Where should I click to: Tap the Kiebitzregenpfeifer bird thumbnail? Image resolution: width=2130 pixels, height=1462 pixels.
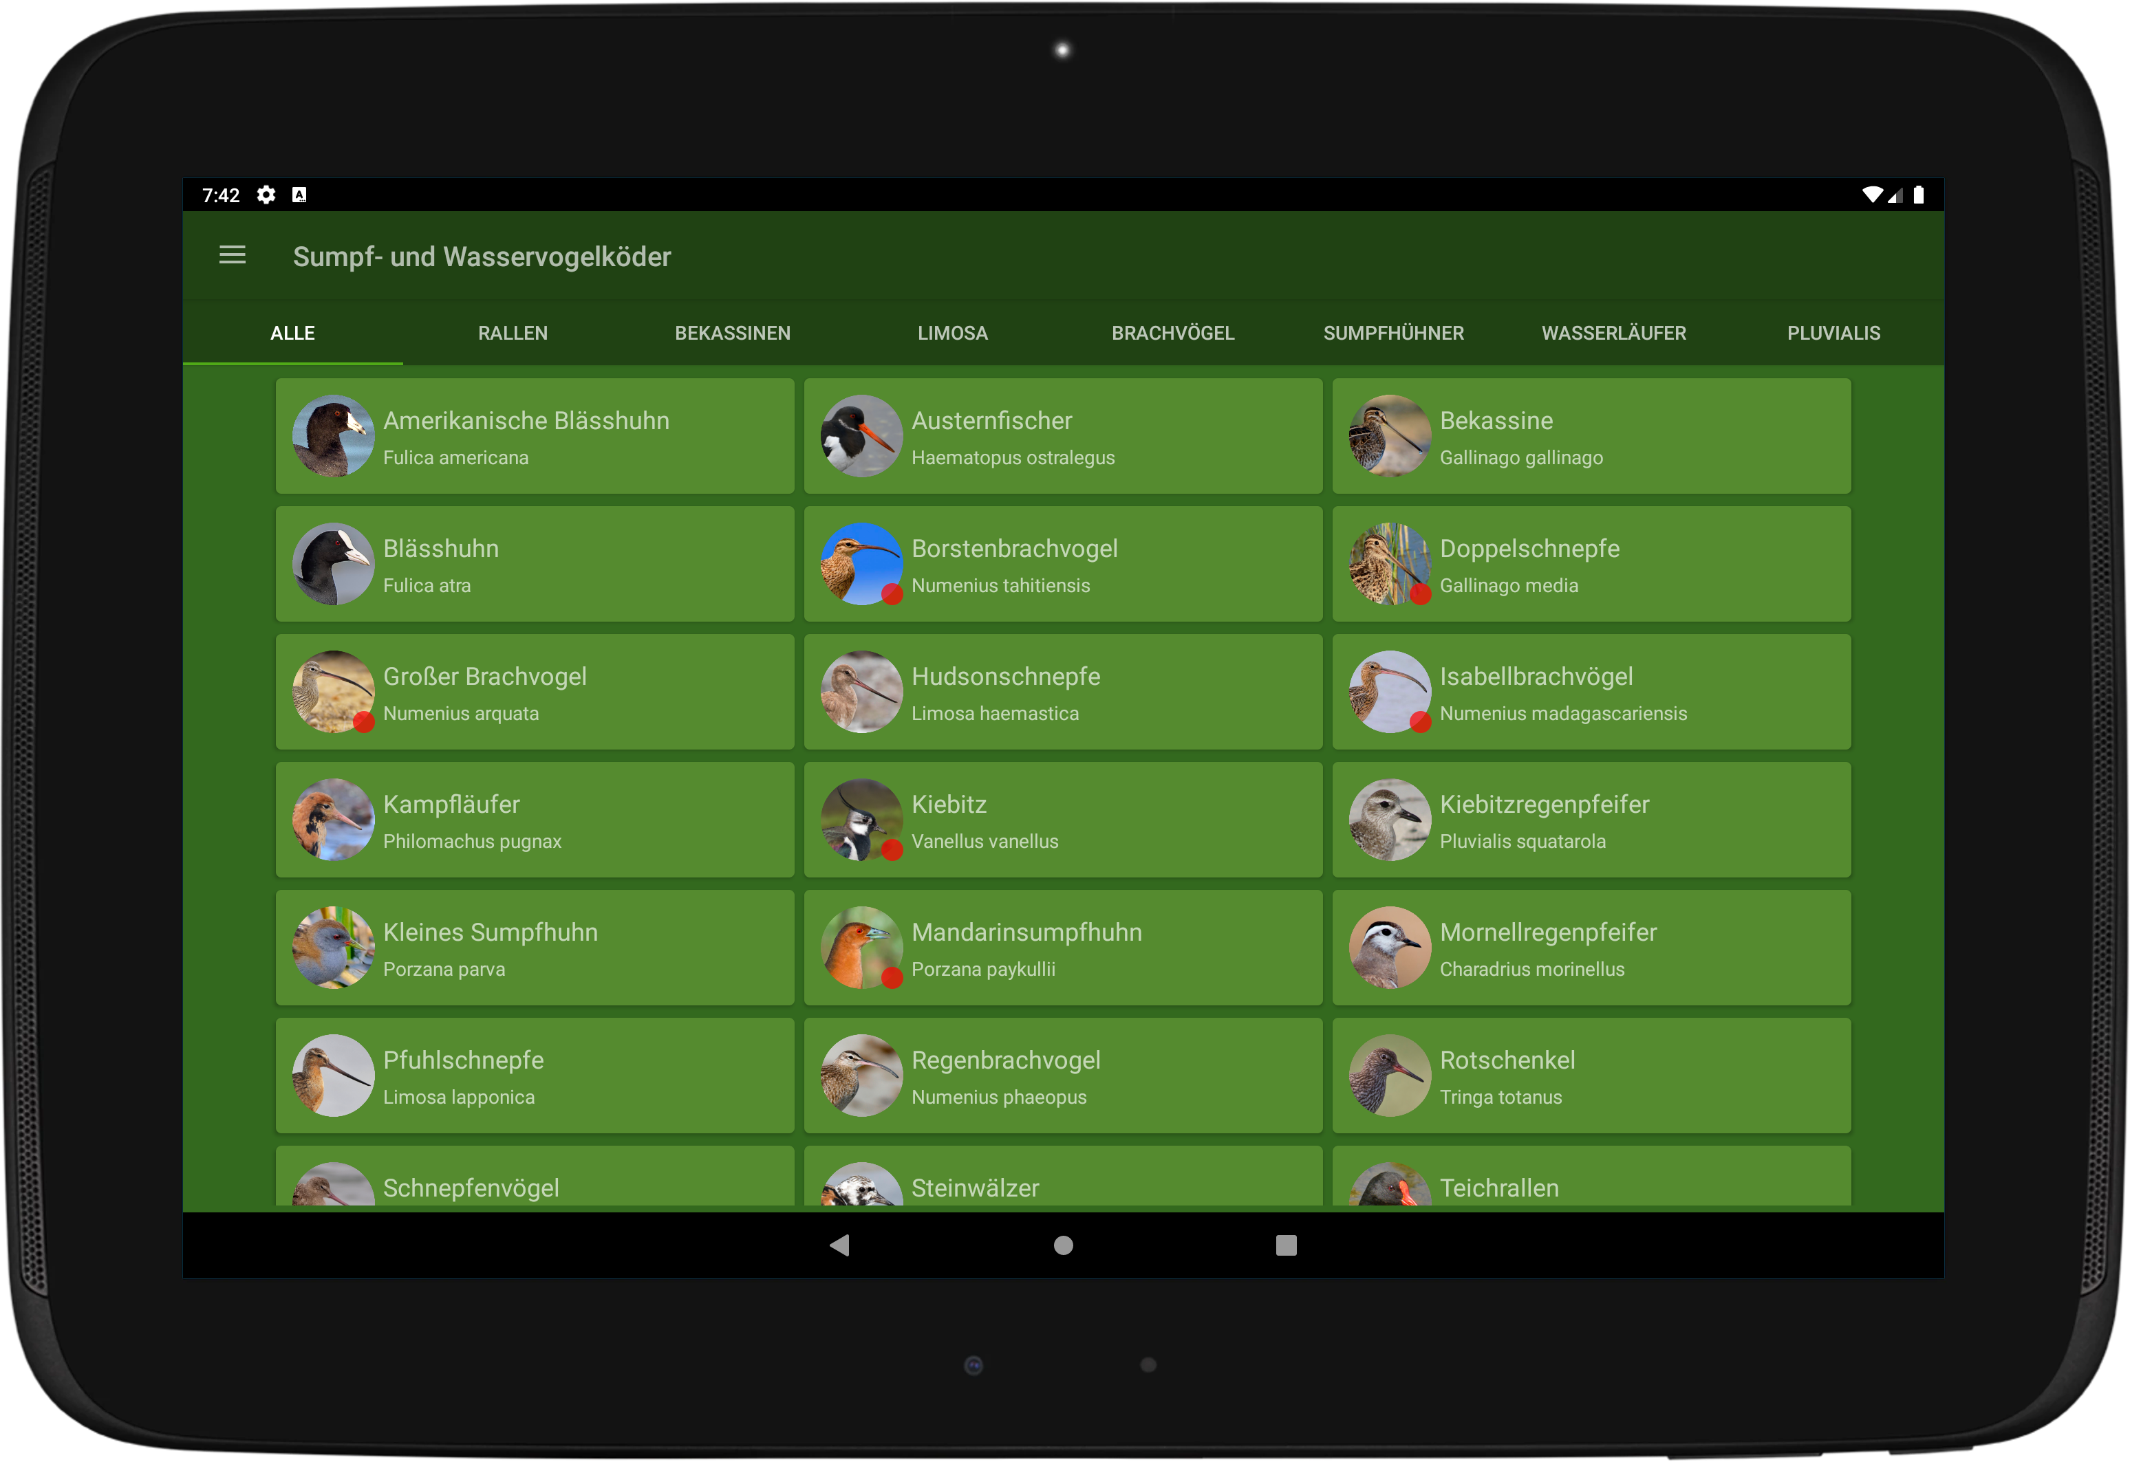pyautogui.click(x=1390, y=820)
